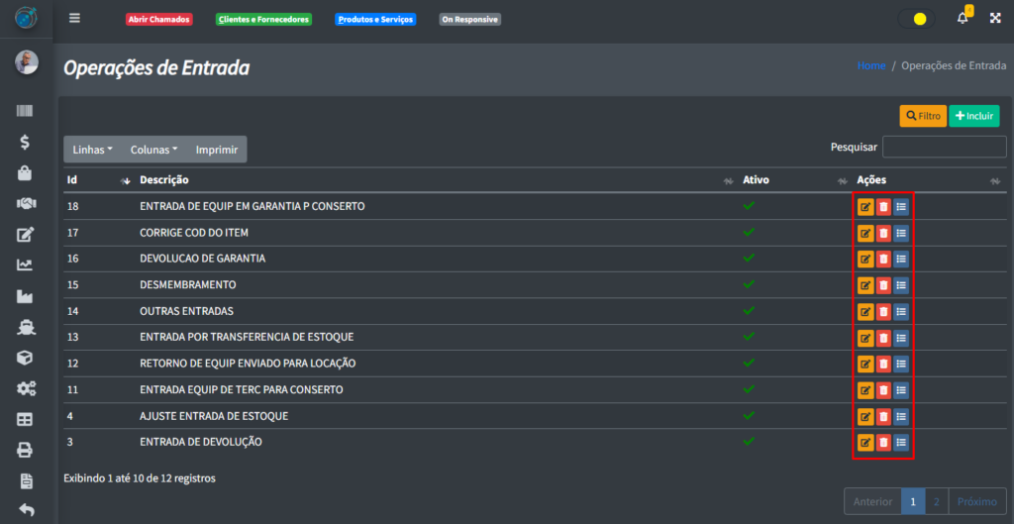Viewport: 1014px width, 524px height.
Task: Edit the row with Id 18
Action: click(864, 207)
